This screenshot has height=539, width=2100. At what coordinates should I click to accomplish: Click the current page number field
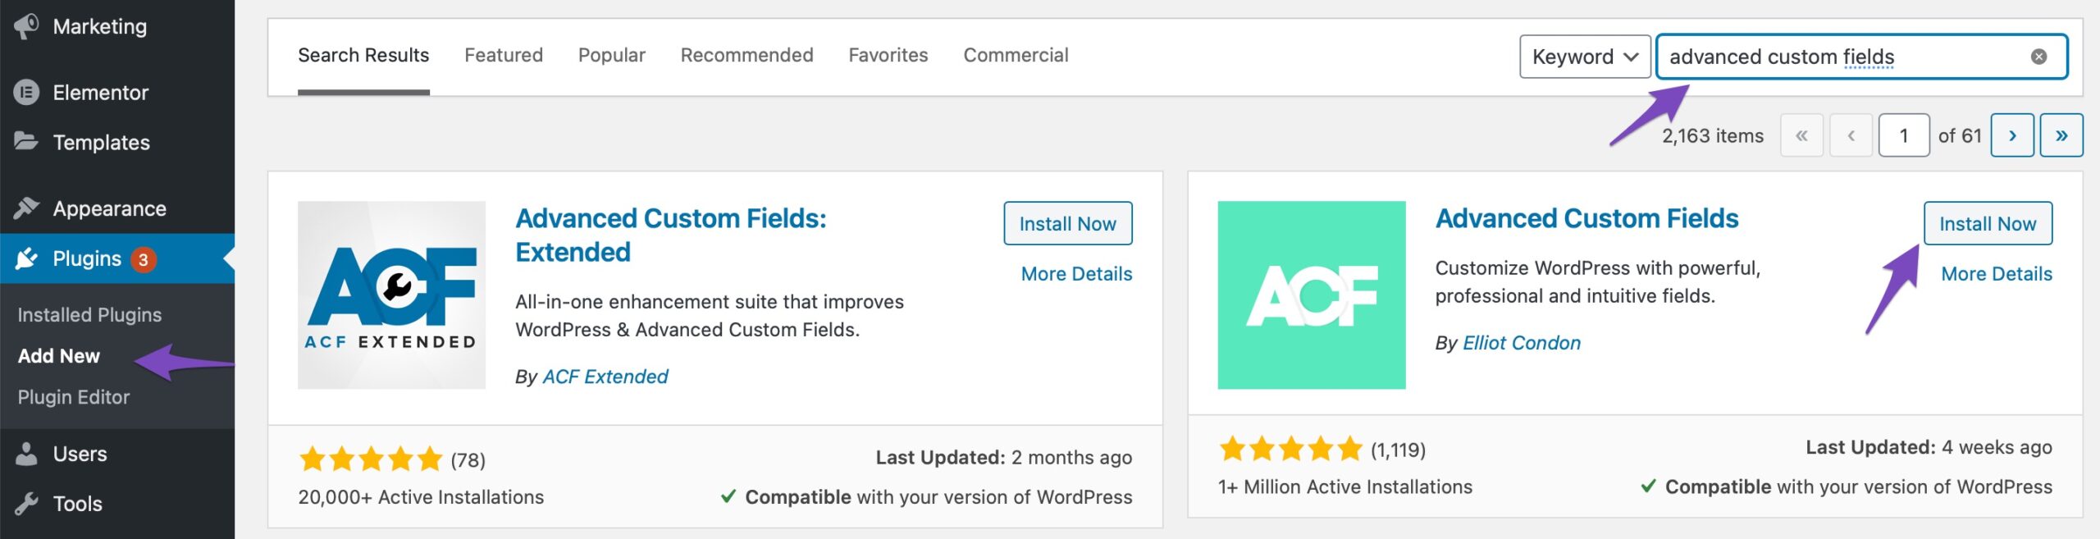pyautogui.click(x=1904, y=135)
